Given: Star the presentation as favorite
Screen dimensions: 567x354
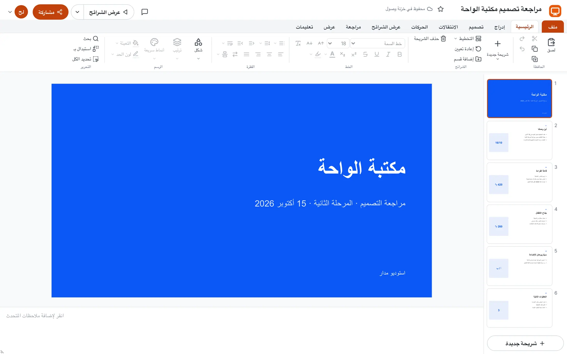Looking at the screenshot, I should (x=440, y=9).
